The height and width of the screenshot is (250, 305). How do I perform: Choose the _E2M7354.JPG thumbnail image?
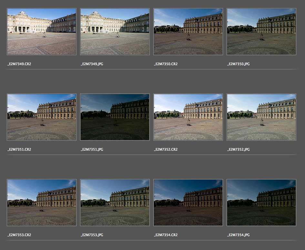261,203
